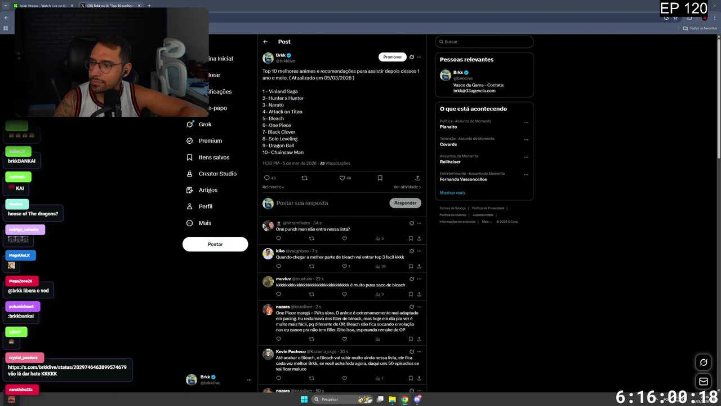The width and height of the screenshot is (721, 406).
Task: Open more options on kiko's comment
Action: tap(419, 251)
